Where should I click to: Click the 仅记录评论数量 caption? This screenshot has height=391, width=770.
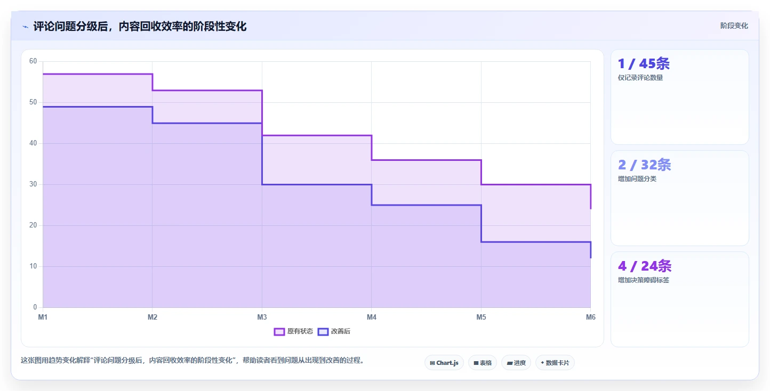point(640,78)
